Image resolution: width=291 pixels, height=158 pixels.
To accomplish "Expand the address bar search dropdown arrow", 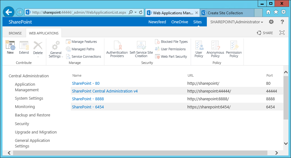I will point(135,12).
